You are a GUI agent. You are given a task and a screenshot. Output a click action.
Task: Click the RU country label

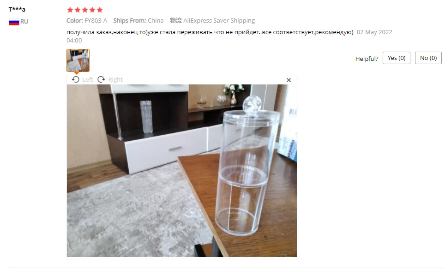(x=24, y=22)
